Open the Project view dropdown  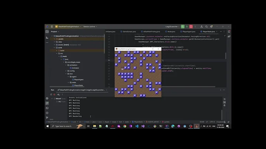pyautogui.click(x=55, y=32)
